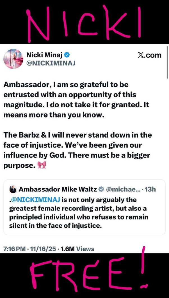Click the handwritten pink NICKI text
The width and height of the screenshot is (169, 298).
coord(84,22)
